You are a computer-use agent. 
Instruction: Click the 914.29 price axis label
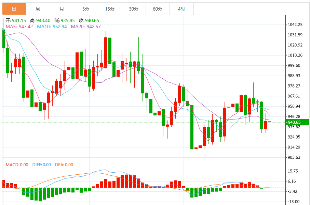[x=294, y=147]
